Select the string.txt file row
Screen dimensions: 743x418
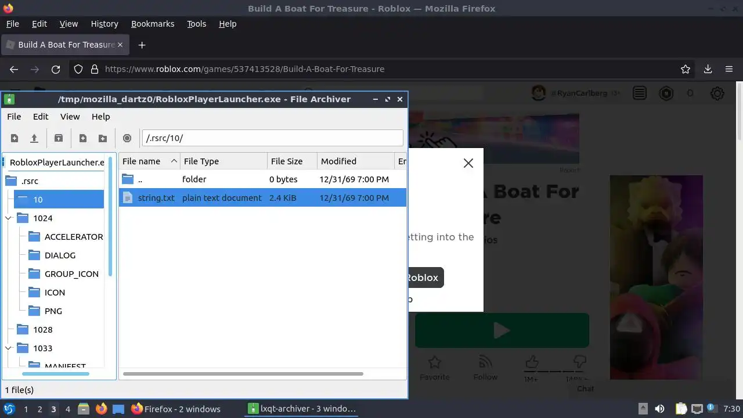[262, 198]
